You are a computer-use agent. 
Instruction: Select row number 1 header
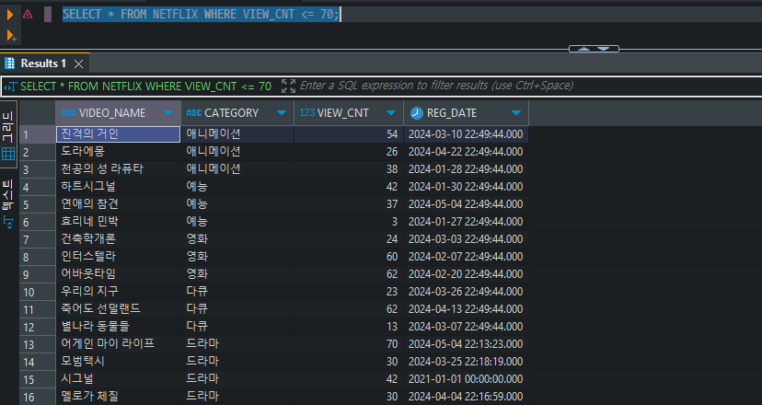(x=38, y=134)
